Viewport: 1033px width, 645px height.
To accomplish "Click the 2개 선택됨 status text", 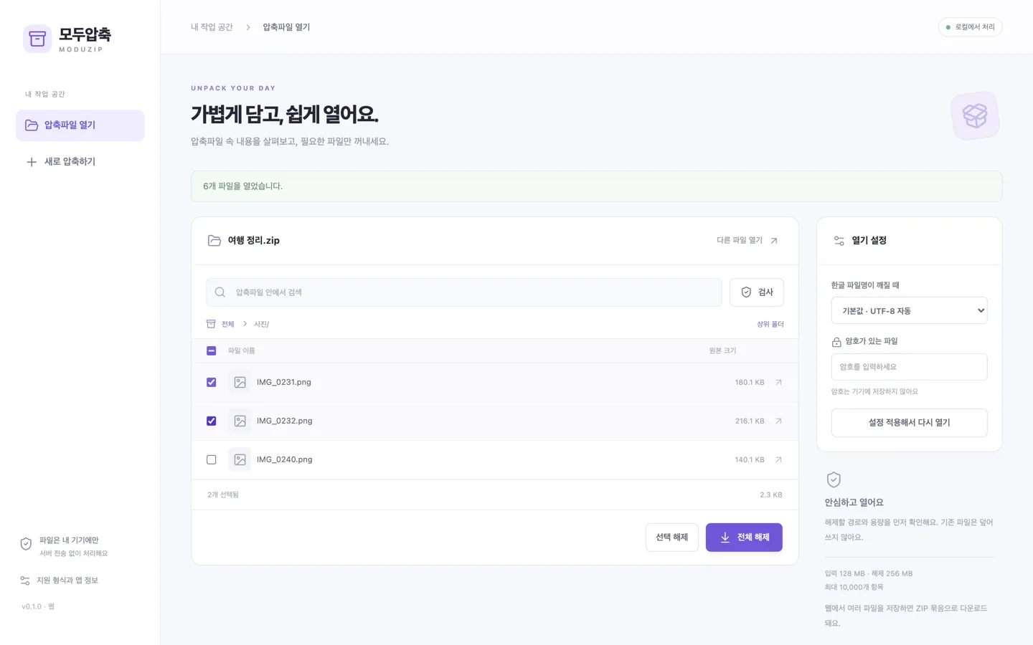I will click(223, 495).
